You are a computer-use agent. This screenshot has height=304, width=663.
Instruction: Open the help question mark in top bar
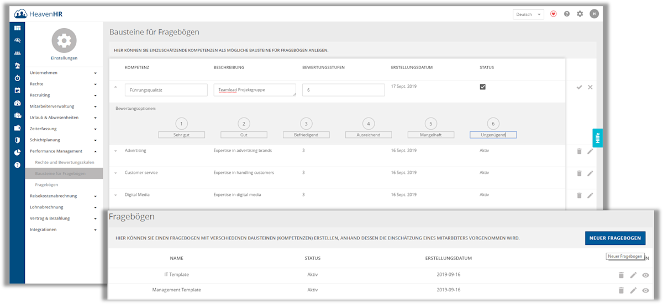[566, 14]
